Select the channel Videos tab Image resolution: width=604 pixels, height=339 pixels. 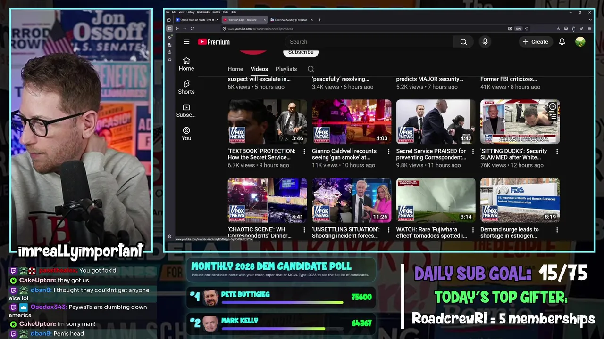[259, 69]
